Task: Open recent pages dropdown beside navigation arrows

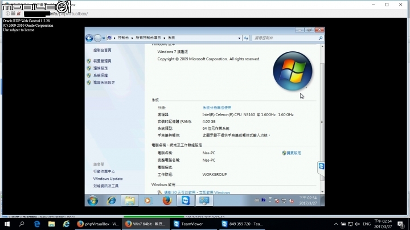Action: tap(104, 38)
